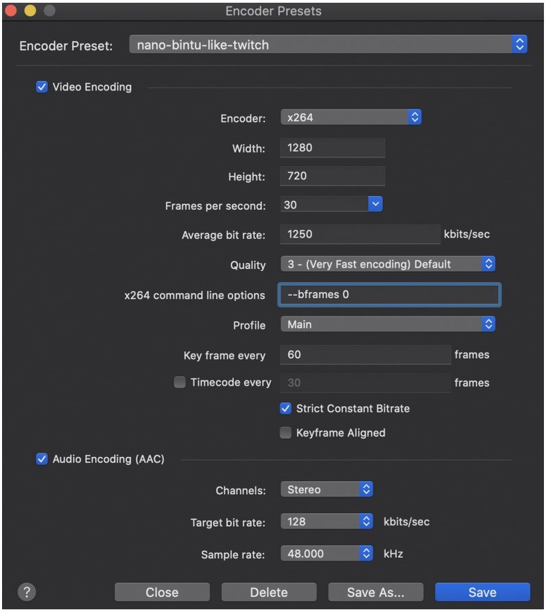Open the Sample rate dropdown
546x610 pixels.
[327, 554]
